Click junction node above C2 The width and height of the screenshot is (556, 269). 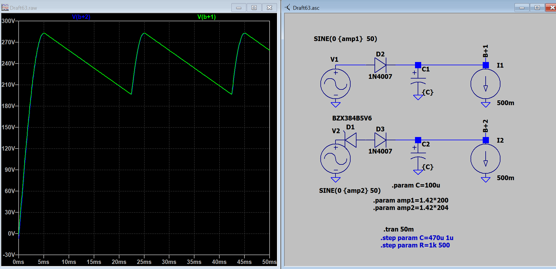pyautogui.click(x=418, y=140)
